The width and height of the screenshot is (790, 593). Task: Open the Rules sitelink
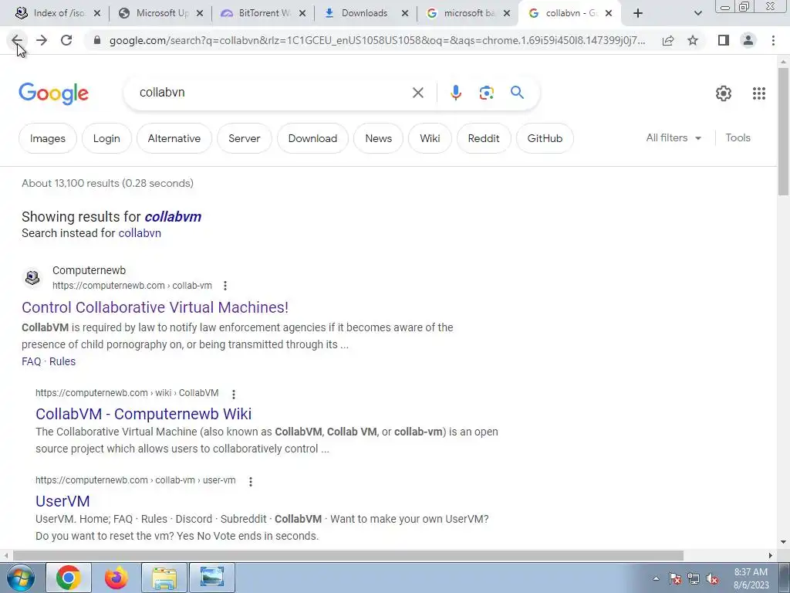coord(62,361)
